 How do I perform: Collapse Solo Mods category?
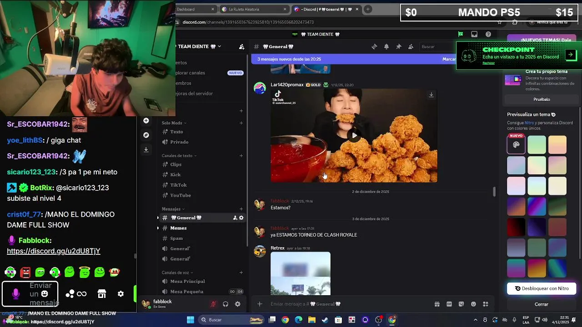[x=174, y=123]
